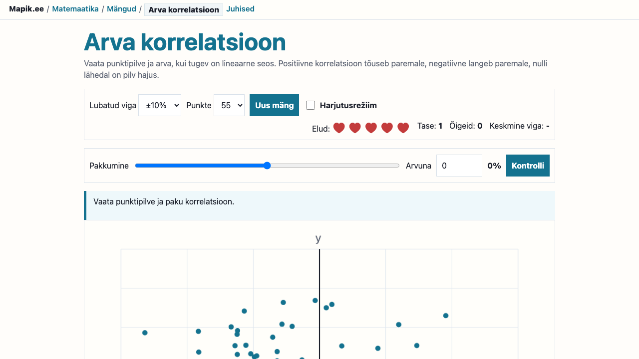Image resolution: width=639 pixels, height=359 pixels.
Task: Select the Arva korrelatsioon breadcrumb item
Action: pos(184,9)
